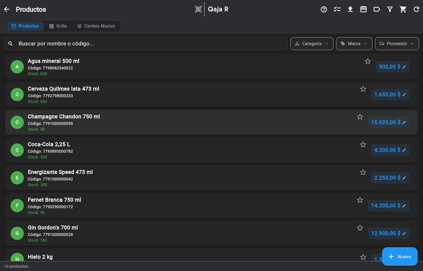Viewport: 423px width, 271px height.
Task: Open the Cambio Masivo tab
Action: [96, 26]
